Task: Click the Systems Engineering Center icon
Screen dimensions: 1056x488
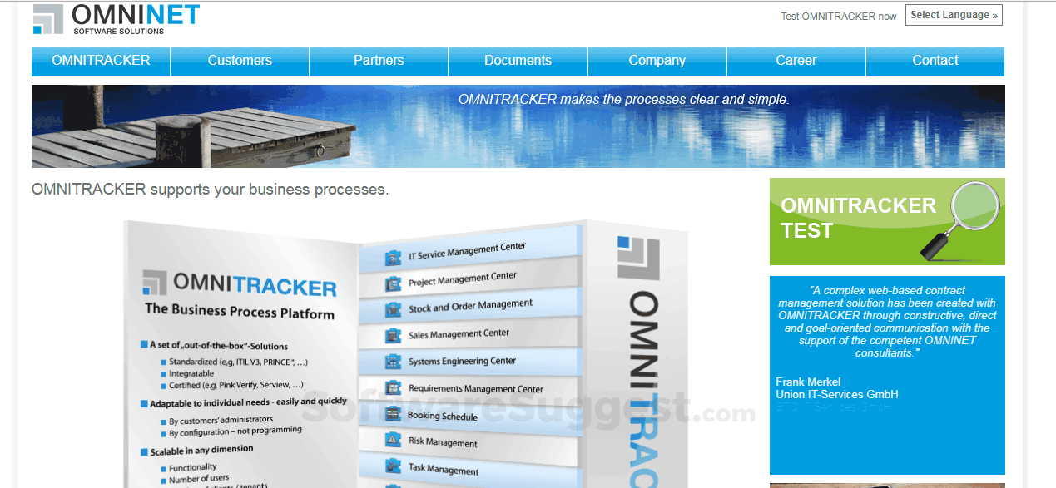Action: click(392, 361)
